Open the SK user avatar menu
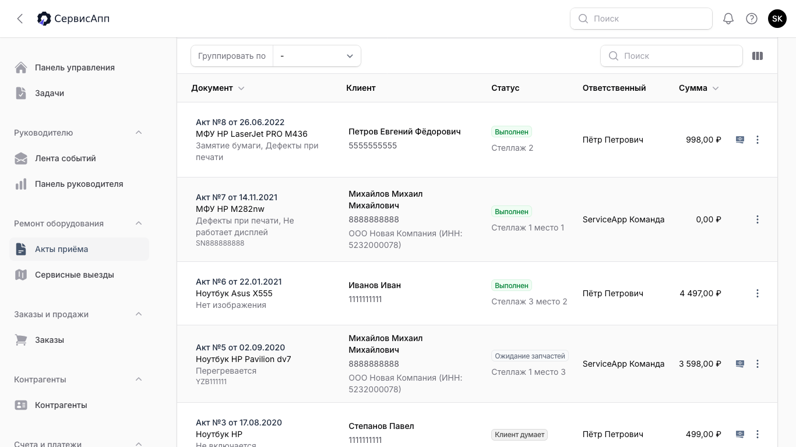 pos(777,19)
